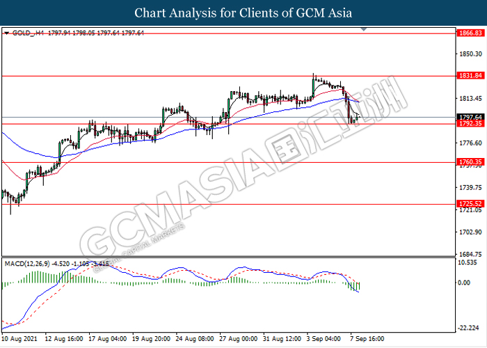Click the -22.224 MACD scale value
This screenshot has width=487, height=348.
468,329
